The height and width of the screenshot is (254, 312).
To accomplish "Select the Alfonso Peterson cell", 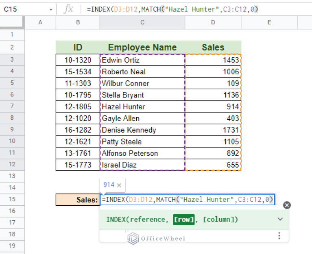I will coord(142,153).
